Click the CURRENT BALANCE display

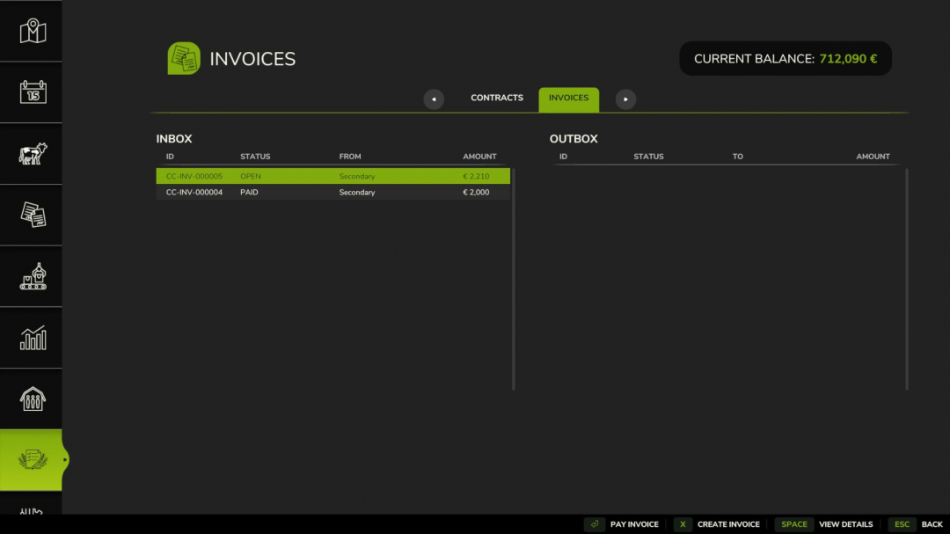click(x=785, y=58)
